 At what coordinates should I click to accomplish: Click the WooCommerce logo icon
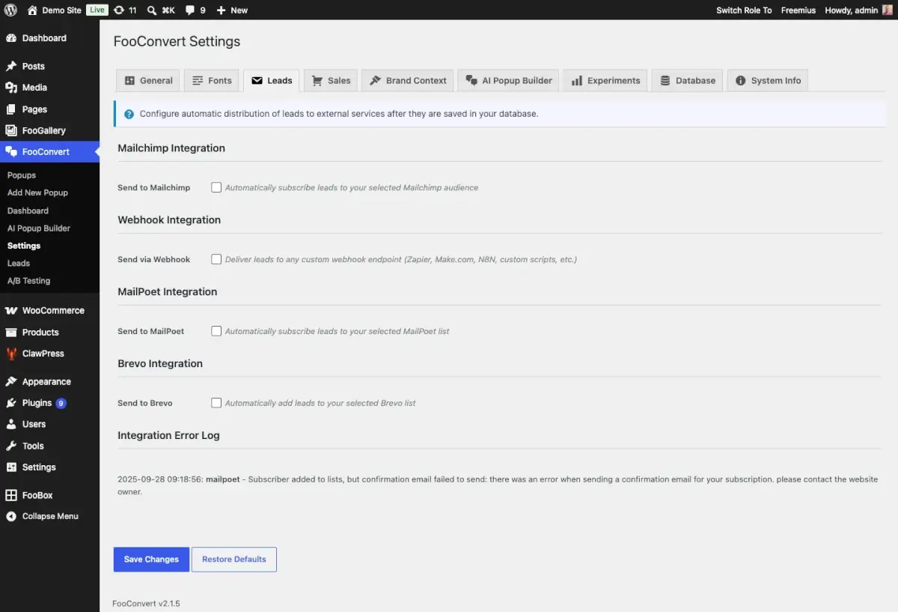[11, 310]
